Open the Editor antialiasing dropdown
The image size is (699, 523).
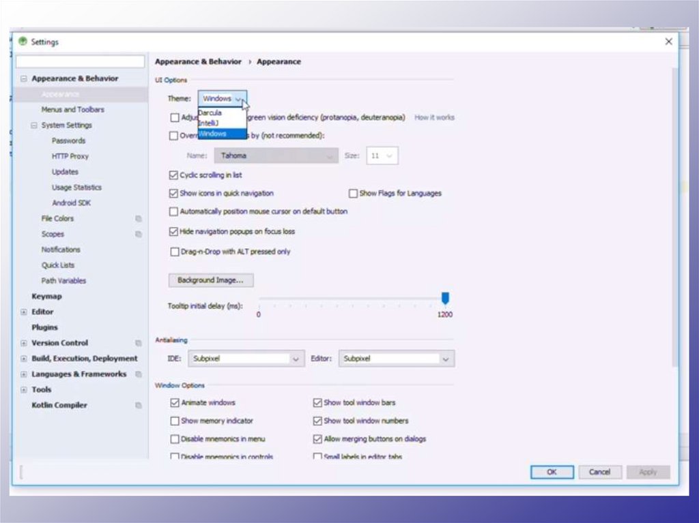click(397, 359)
